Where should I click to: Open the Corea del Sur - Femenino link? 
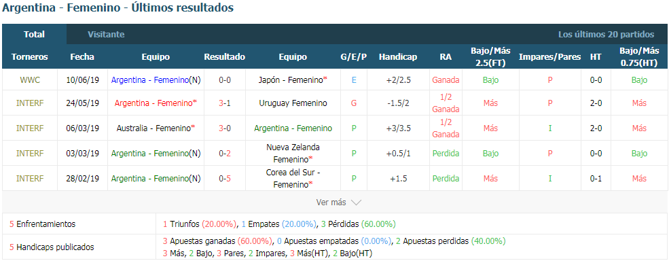[x=293, y=179]
